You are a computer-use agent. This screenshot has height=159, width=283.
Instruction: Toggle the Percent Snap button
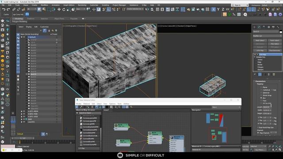click(114, 9)
